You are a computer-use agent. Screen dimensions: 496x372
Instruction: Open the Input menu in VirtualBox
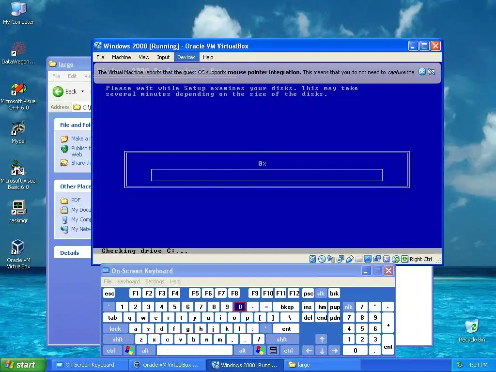pos(163,57)
